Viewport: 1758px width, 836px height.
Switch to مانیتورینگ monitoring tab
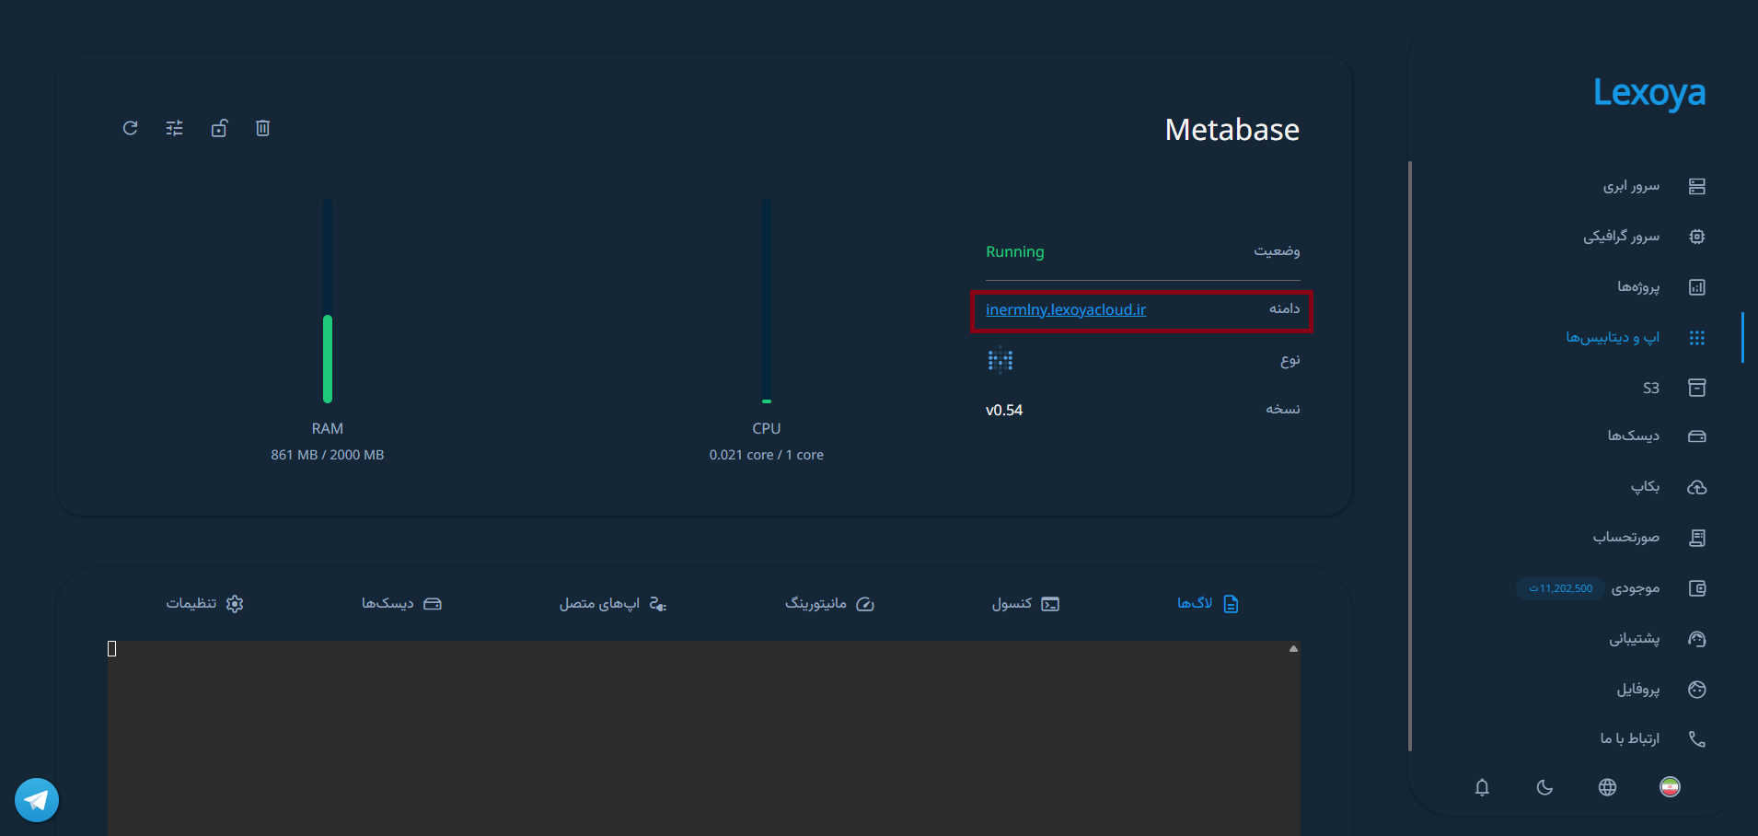[829, 604]
